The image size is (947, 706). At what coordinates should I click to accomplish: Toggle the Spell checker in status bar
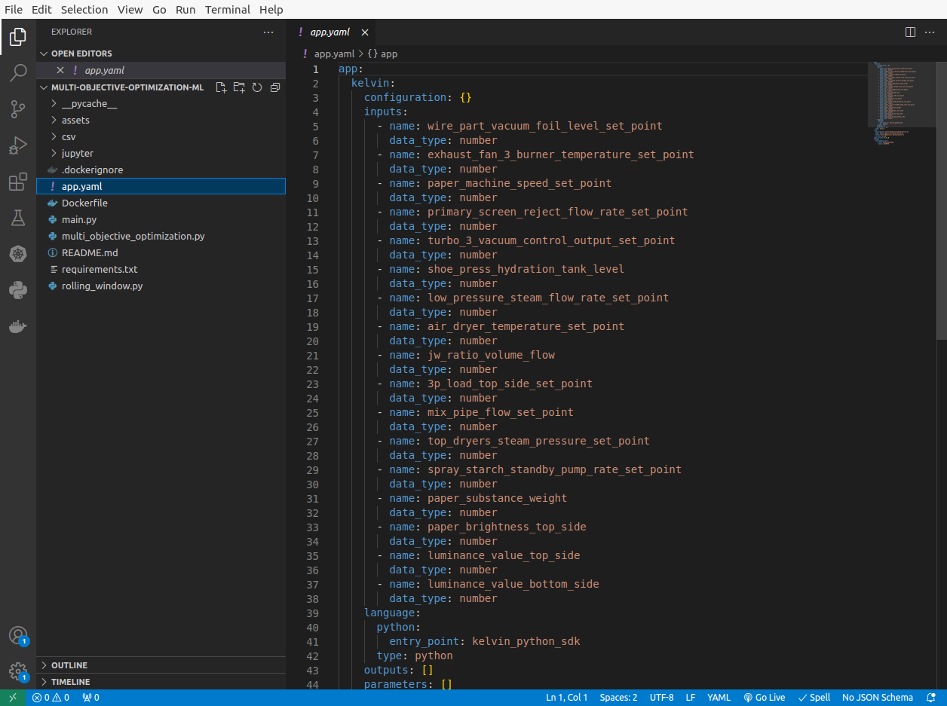tap(814, 698)
